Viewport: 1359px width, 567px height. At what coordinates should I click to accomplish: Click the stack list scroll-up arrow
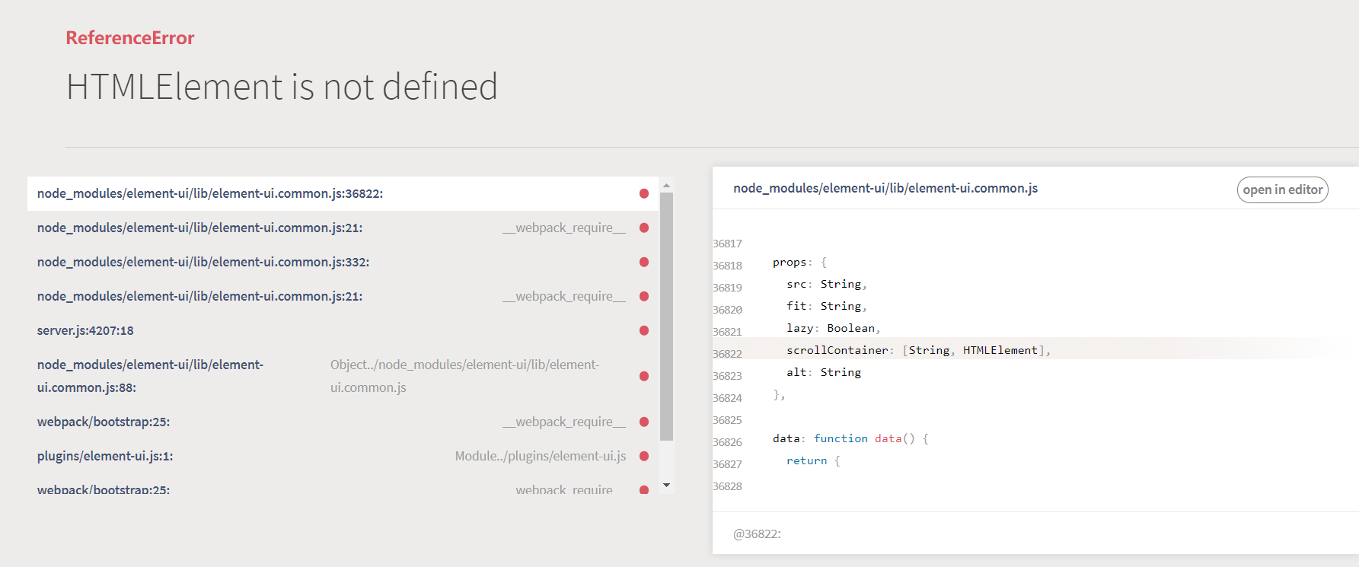click(x=666, y=185)
